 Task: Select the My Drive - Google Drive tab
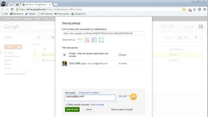click(x=36, y=5)
